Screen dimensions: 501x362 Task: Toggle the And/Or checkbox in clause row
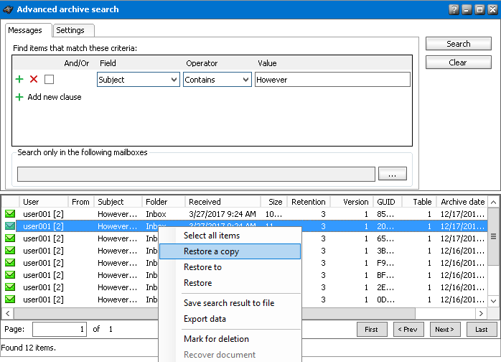click(x=49, y=80)
